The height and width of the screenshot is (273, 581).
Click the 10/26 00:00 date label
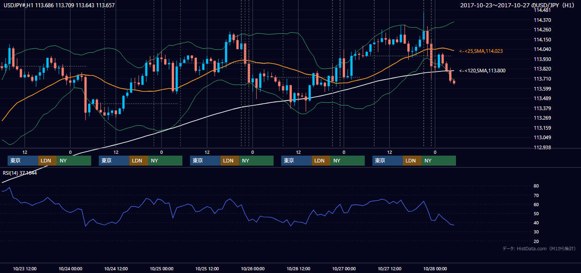253,268
